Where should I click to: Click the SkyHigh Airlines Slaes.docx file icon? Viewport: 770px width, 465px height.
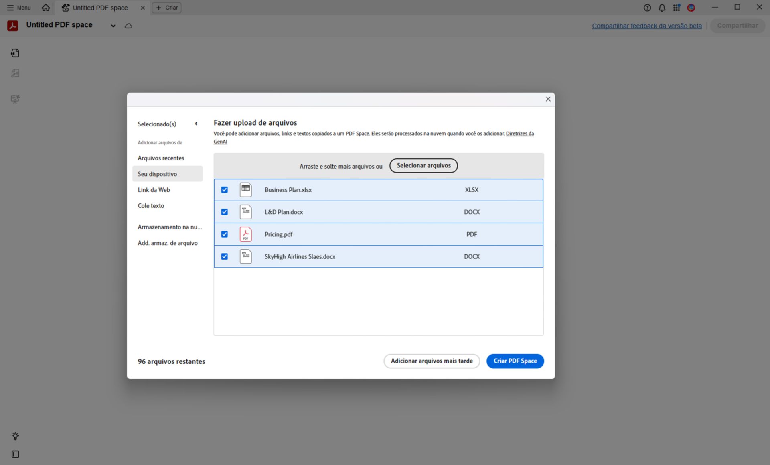(245, 256)
